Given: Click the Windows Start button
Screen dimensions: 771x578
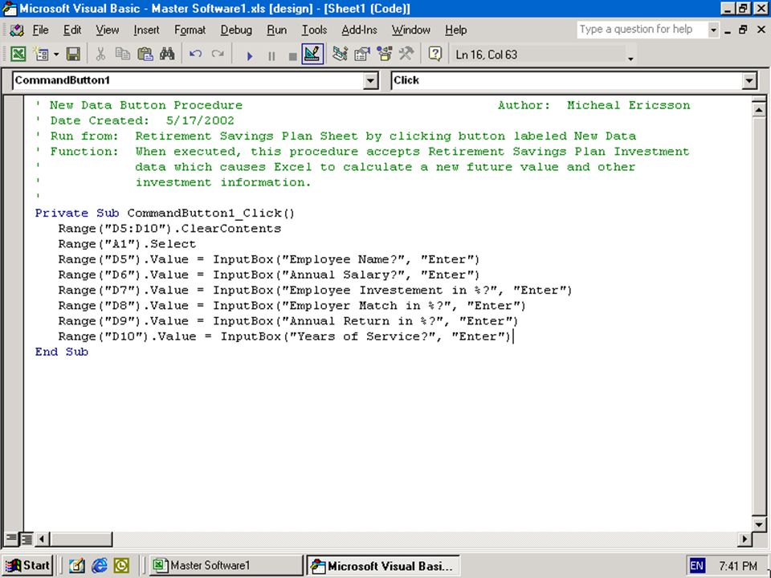Looking at the screenshot, I should coord(29,565).
